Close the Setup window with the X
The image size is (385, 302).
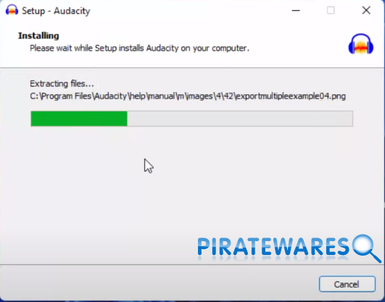366,10
